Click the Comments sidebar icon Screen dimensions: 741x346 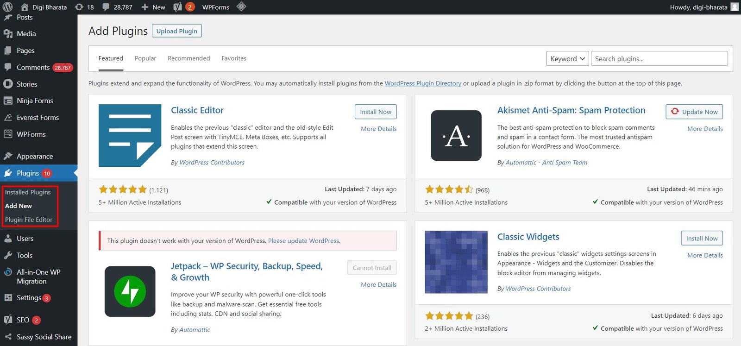[x=8, y=67]
